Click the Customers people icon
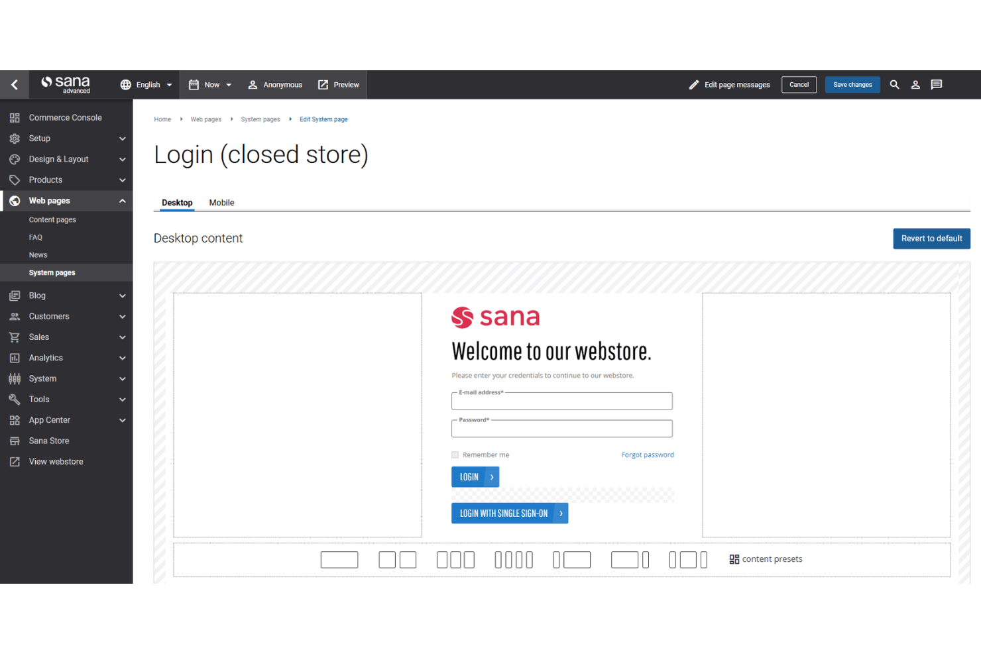Screen dimensions: 981x654 pyautogui.click(x=15, y=317)
